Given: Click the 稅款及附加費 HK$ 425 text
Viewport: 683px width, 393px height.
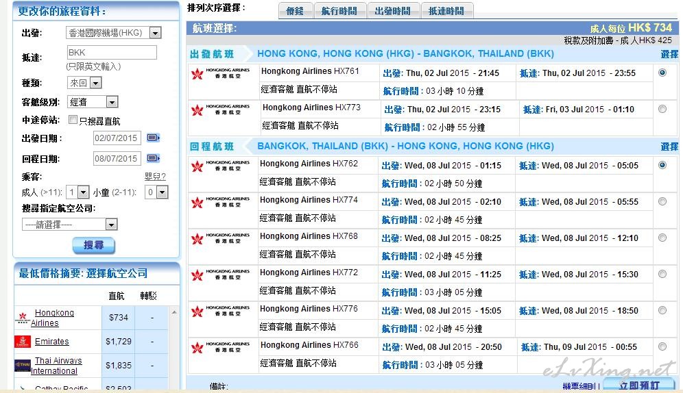Looking at the screenshot, I should pos(618,40).
